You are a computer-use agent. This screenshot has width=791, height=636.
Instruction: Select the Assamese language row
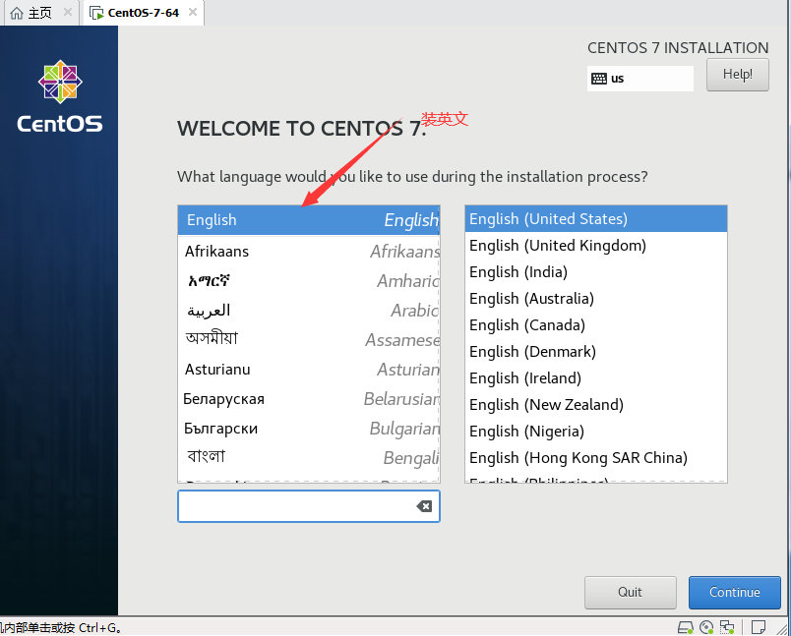click(309, 340)
